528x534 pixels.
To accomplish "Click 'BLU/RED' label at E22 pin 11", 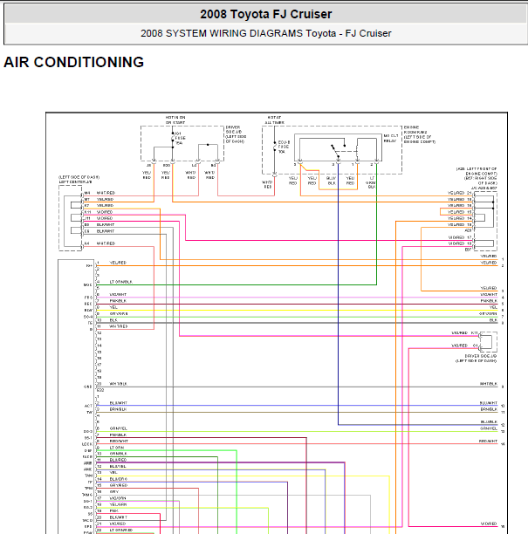I will point(118,460).
